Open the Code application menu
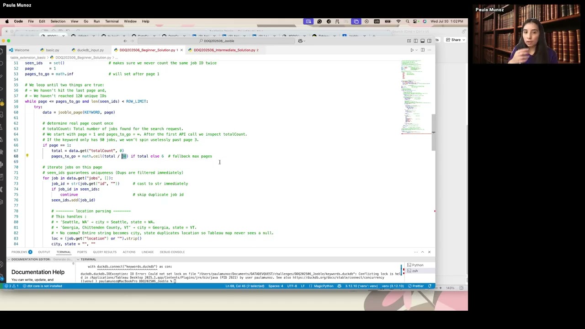 (18, 21)
